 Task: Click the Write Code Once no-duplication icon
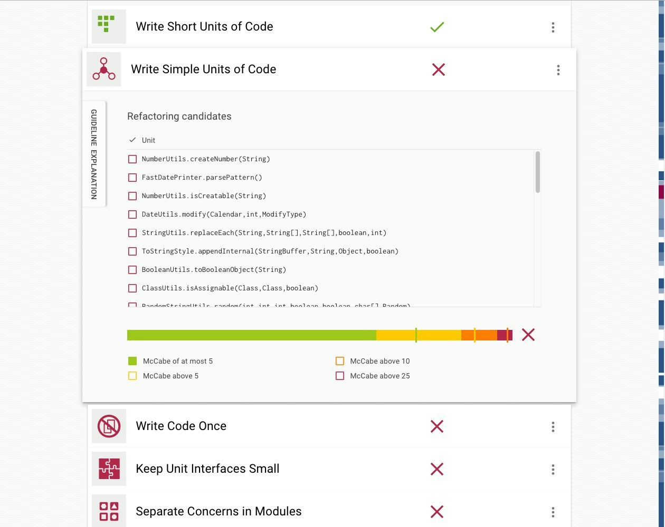(x=109, y=426)
